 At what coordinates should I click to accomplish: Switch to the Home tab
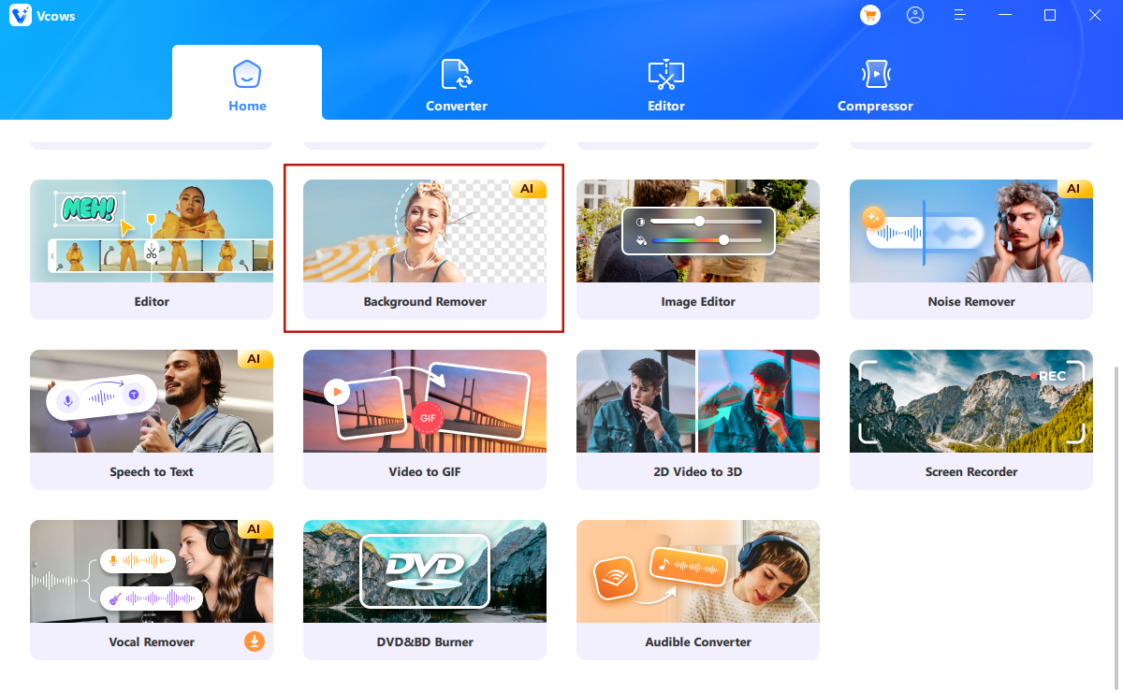pyautogui.click(x=247, y=82)
